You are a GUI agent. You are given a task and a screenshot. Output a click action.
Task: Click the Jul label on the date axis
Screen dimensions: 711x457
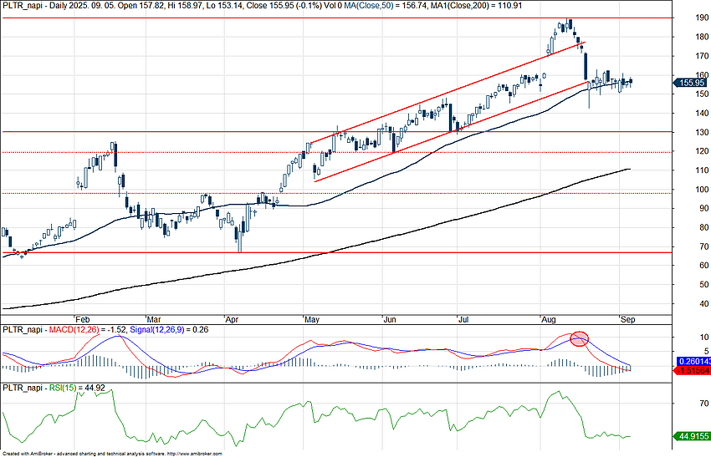[463, 320]
